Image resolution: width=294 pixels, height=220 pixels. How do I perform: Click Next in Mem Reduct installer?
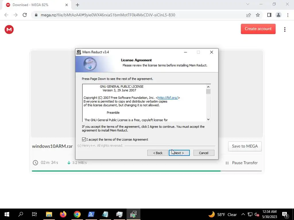point(179,153)
